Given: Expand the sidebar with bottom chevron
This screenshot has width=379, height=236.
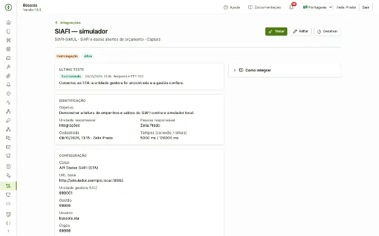Looking at the screenshot, I should tap(8, 231).
